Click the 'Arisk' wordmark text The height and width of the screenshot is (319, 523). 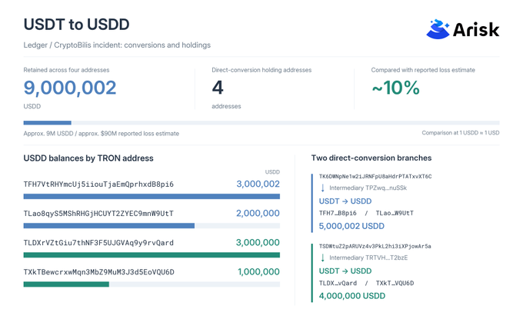(476, 30)
